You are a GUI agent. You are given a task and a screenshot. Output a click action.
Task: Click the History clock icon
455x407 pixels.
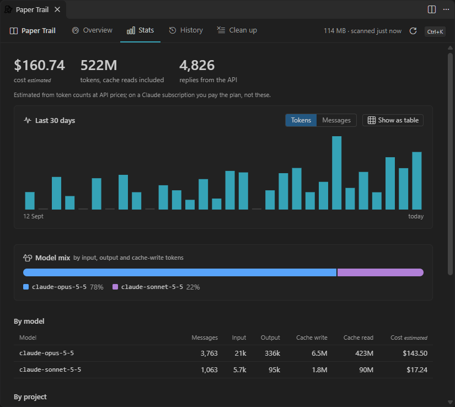[173, 30]
